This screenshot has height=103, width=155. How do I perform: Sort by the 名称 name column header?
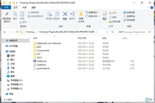35,38
